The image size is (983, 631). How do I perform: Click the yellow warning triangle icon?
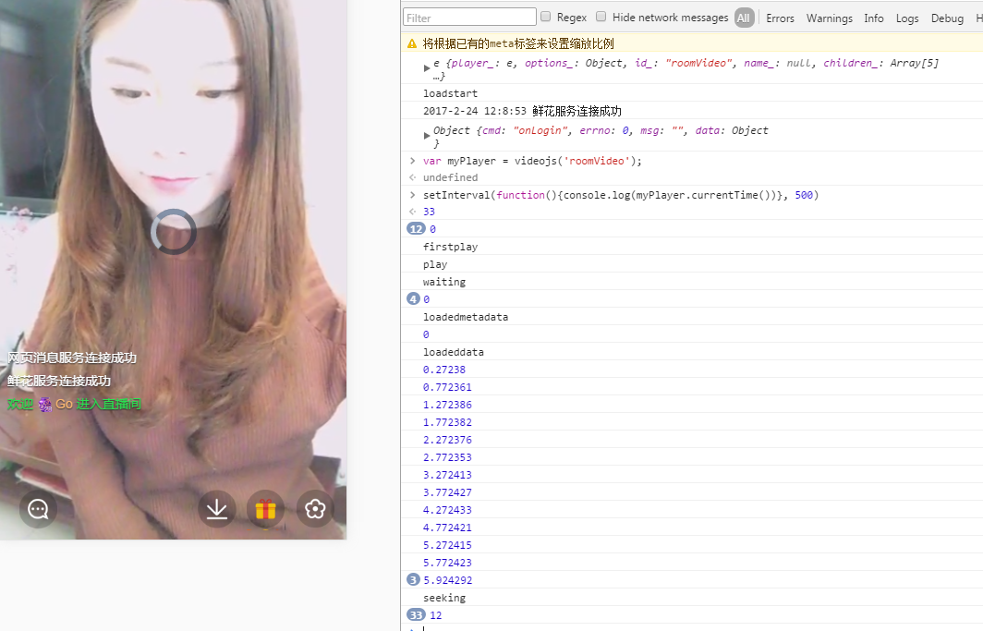[x=412, y=43]
